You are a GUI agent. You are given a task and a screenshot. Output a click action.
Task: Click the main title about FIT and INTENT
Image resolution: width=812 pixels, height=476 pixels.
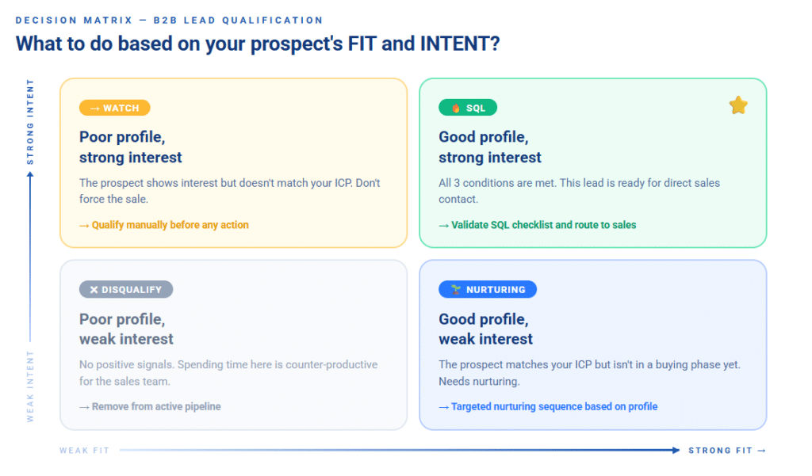pos(258,43)
